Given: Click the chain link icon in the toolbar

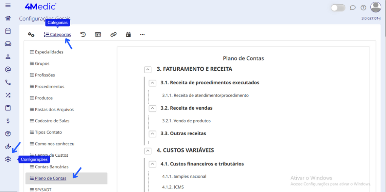Looking at the screenshot, I should [113, 35].
